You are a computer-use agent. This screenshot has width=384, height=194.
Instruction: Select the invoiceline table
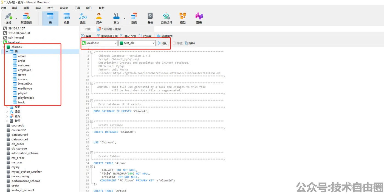[x=25, y=84]
